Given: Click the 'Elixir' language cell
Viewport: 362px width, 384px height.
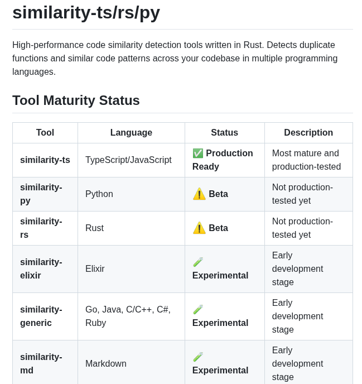Looking at the screenshot, I should (131, 268).
